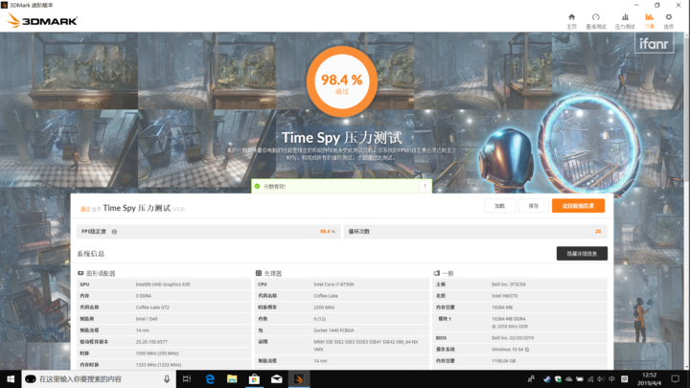Open the options gear tab
The width and height of the screenshot is (690, 388).
pos(669,21)
